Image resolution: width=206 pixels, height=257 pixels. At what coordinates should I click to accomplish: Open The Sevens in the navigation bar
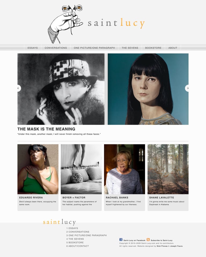coord(130,48)
